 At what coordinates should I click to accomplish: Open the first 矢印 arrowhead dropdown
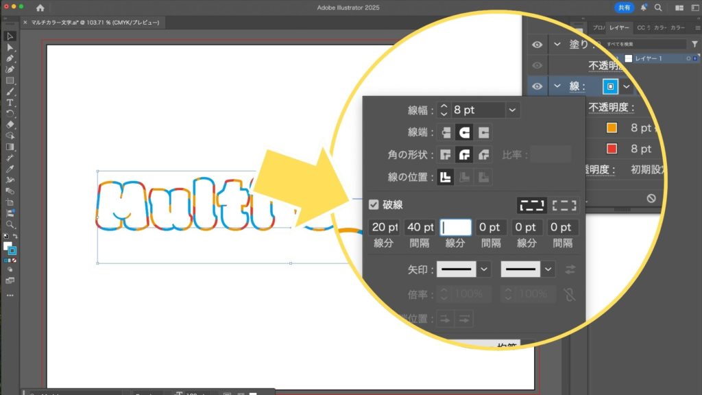click(x=485, y=270)
